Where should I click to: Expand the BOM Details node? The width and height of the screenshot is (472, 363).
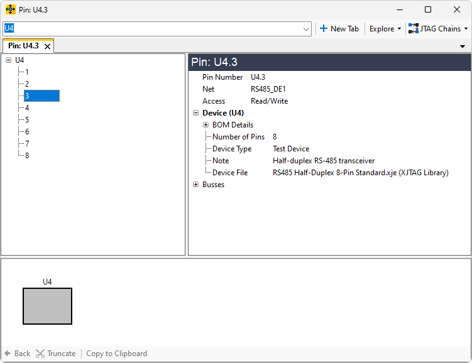click(206, 125)
